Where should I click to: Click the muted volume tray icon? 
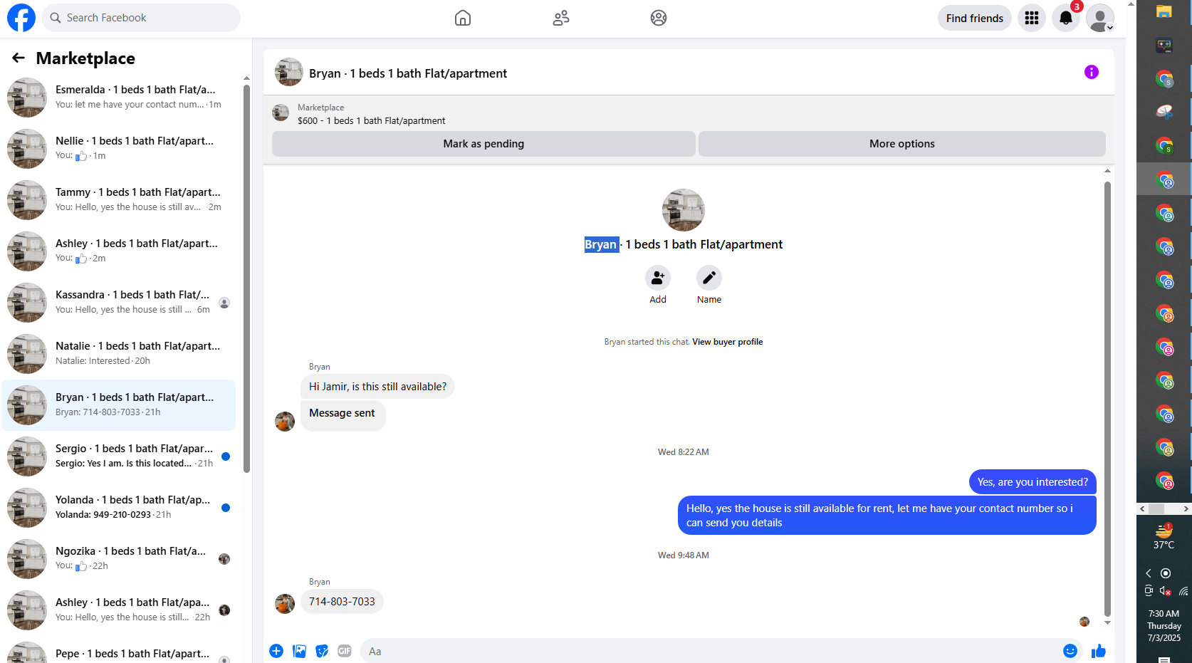[x=1166, y=590]
